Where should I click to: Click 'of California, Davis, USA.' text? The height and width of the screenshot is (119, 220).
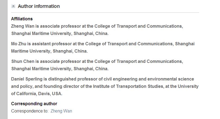pyautogui.click(x=37, y=94)
